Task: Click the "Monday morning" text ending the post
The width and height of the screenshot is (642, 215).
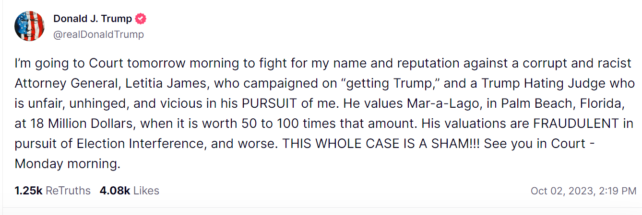Action: 67,164
